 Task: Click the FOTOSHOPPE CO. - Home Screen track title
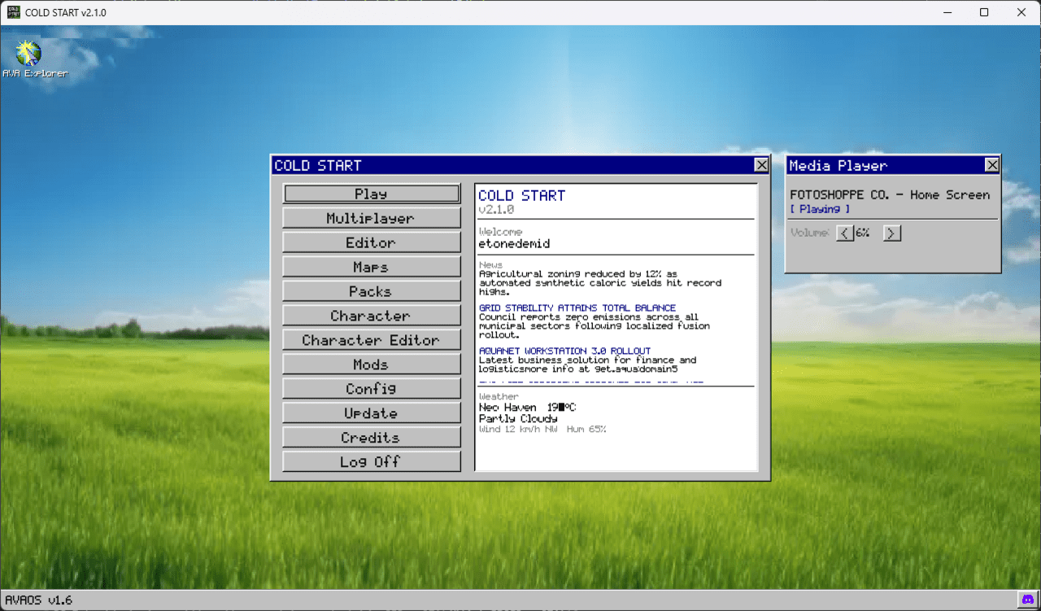tap(890, 195)
